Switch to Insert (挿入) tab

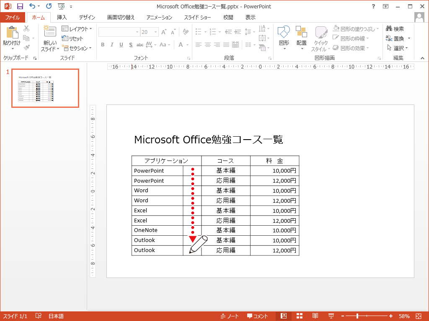62,17
